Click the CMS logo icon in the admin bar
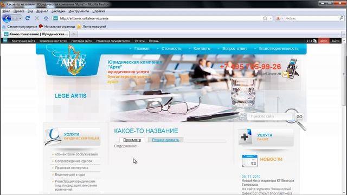The height and width of the screenshot is (195, 347). pyautogui.click(x=5, y=41)
